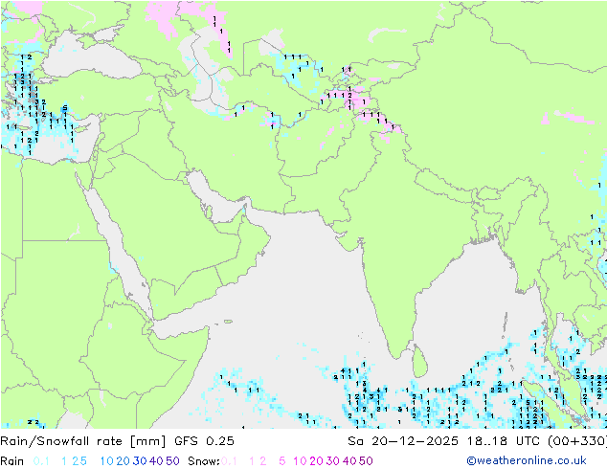Viewport: 607px width, 469px height.
Task: Click the rain legend value '10'
Action: (107, 461)
